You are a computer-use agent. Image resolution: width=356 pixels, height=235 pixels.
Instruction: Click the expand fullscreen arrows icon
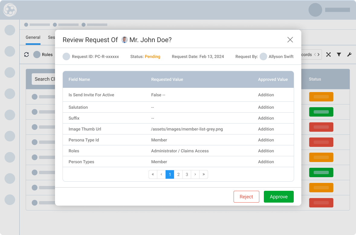(x=328, y=55)
